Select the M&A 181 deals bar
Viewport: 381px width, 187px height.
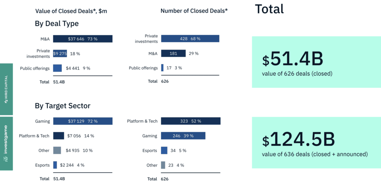pos(173,54)
